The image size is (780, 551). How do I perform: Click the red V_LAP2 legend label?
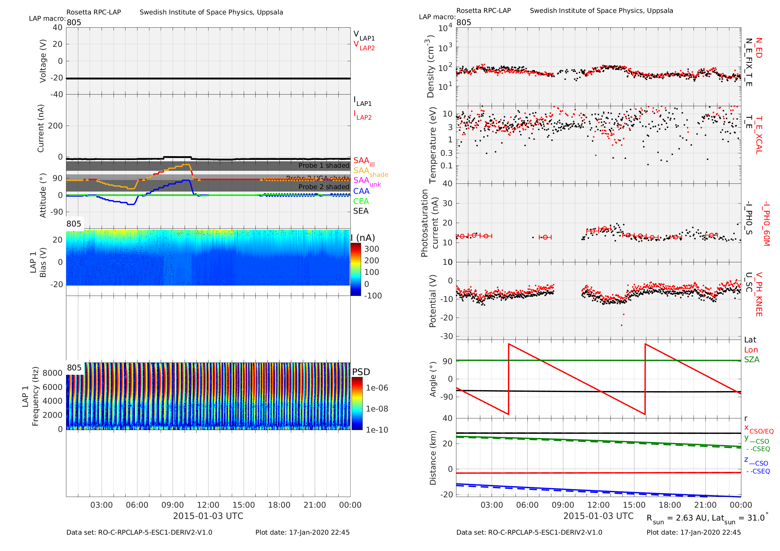pos(364,46)
